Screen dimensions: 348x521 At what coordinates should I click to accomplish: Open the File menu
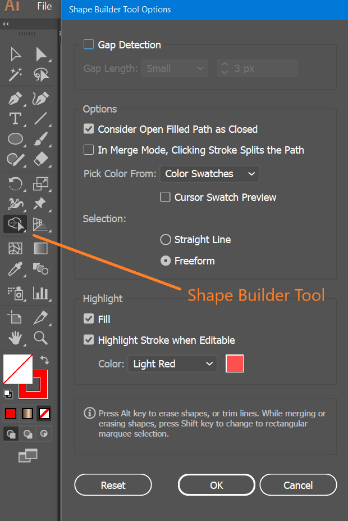44,6
